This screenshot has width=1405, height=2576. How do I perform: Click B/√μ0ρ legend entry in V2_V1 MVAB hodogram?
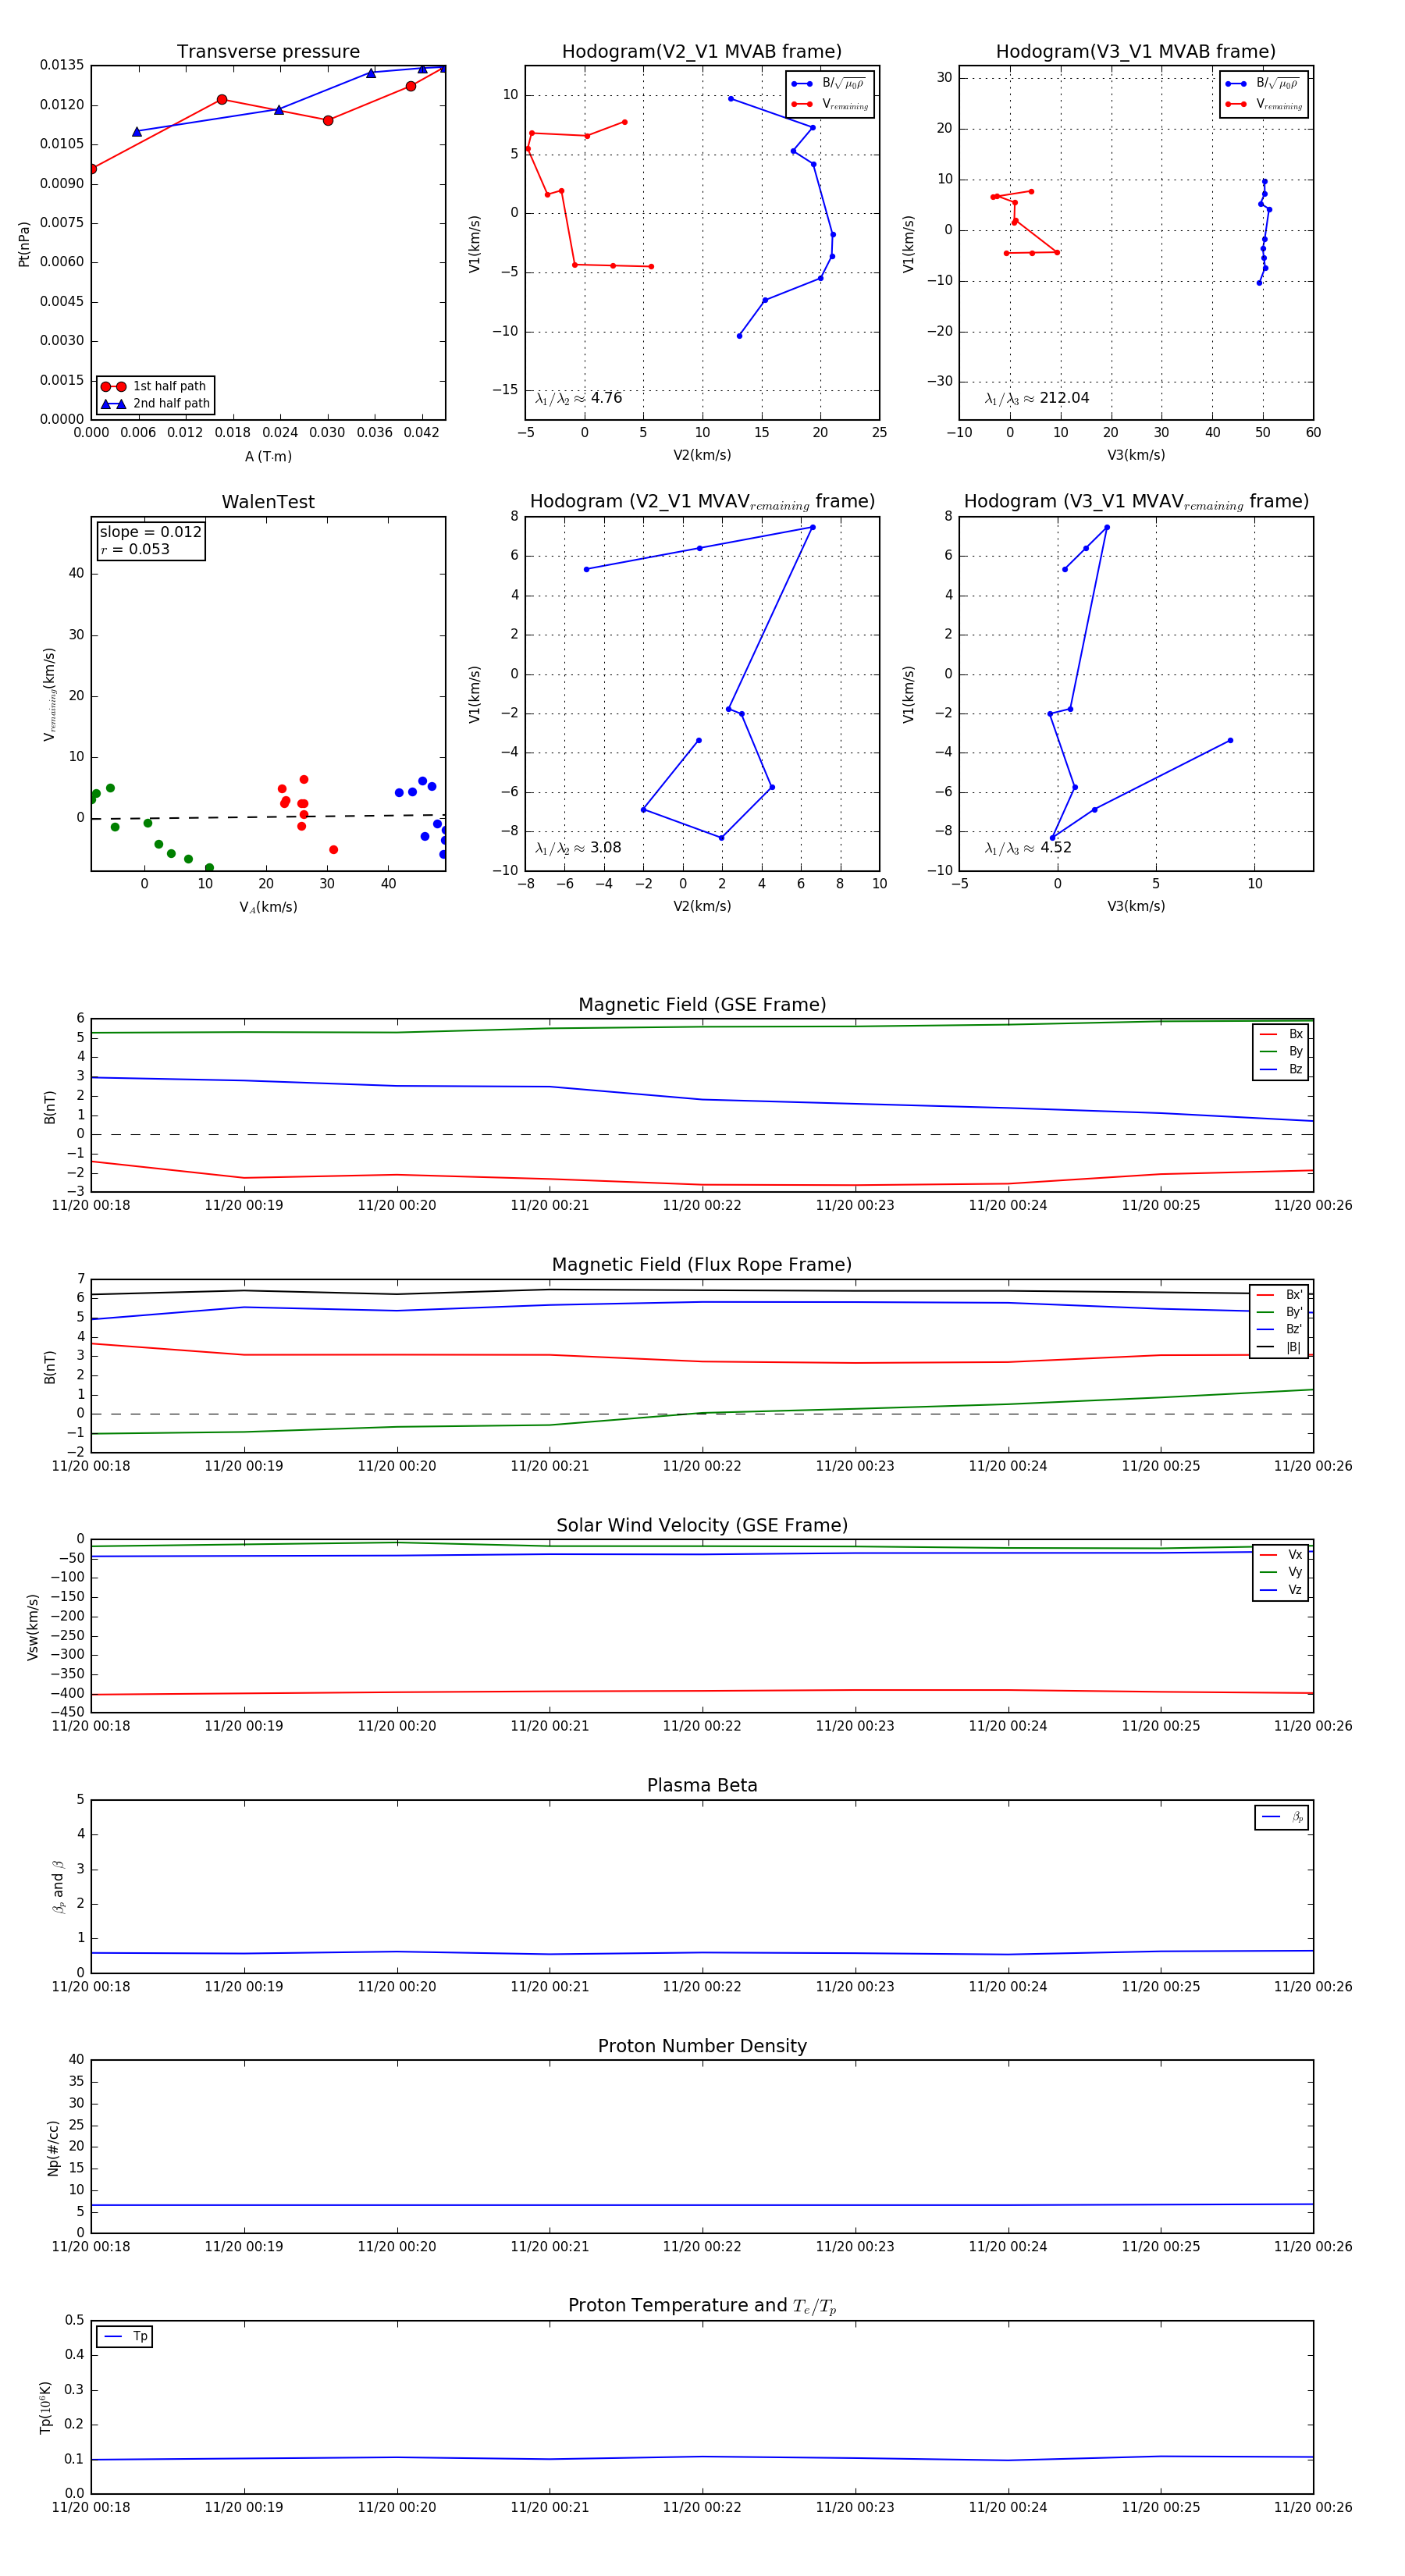[829, 84]
